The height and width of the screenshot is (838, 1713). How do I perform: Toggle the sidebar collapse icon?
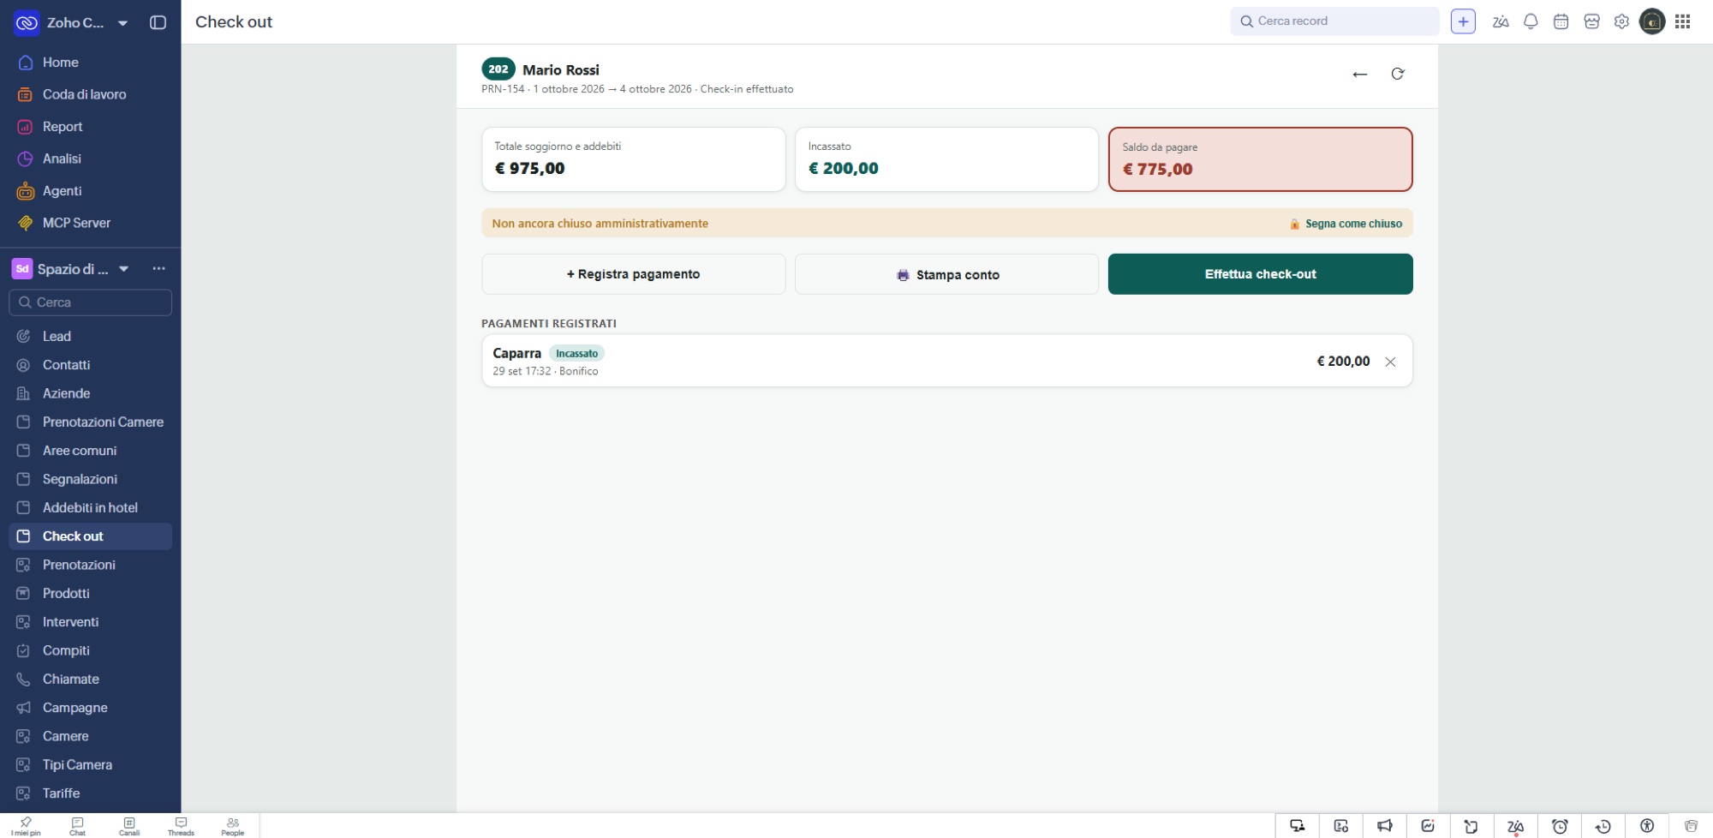pos(158,22)
